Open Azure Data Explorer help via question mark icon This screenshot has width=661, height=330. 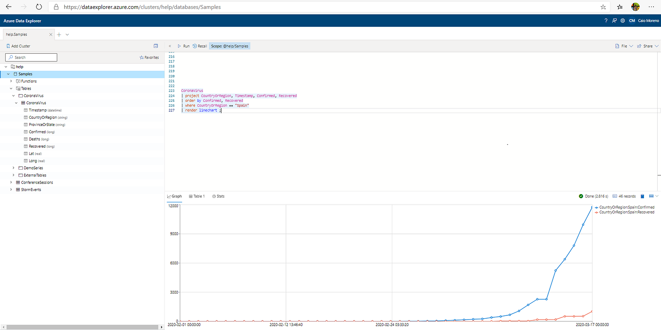[606, 21]
